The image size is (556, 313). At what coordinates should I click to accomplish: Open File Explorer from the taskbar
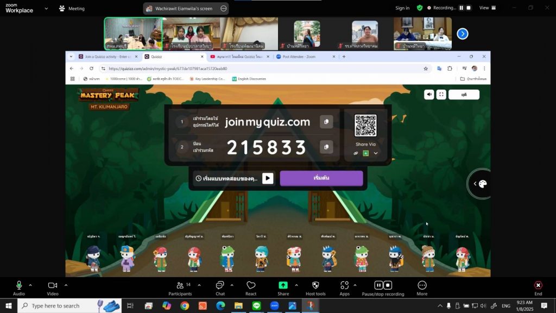pos(238,305)
